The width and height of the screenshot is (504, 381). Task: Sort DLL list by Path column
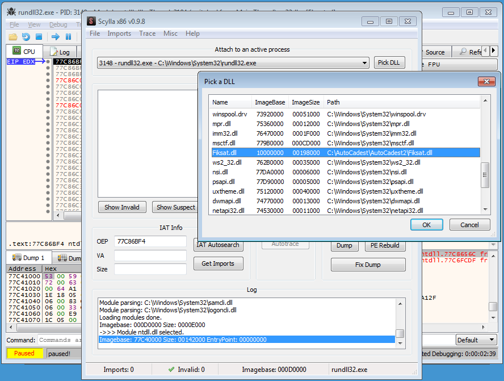point(401,102)
